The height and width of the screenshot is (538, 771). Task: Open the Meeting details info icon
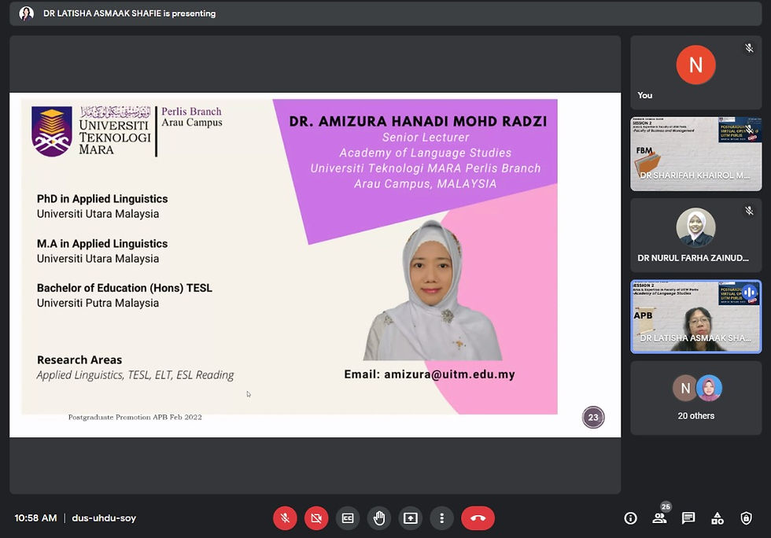point(630,518)
